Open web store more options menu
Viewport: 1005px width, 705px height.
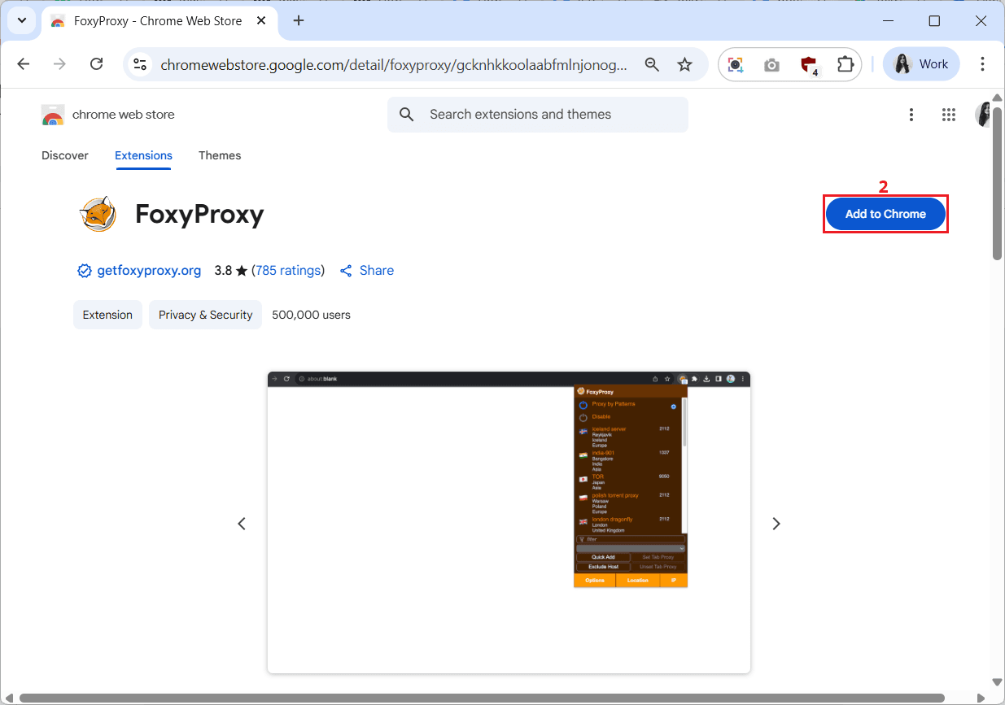pyautogui.click(x=911, y=115)
